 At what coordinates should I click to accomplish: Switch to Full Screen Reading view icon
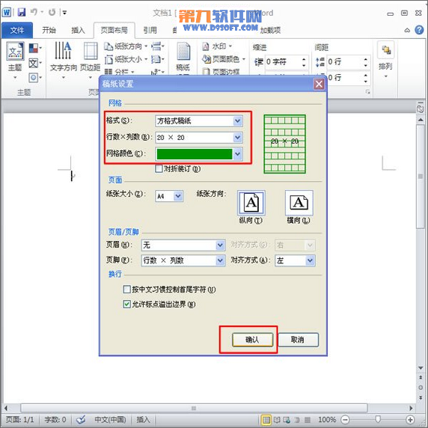(x=277, y=420)
